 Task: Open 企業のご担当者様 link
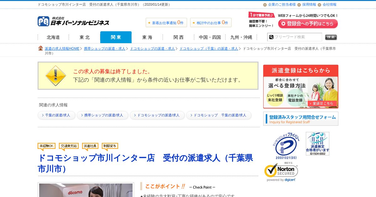(x=282, y=5)
